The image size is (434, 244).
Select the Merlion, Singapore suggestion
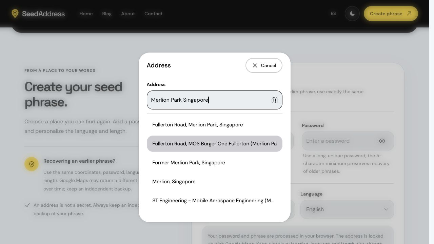point(215,182)
